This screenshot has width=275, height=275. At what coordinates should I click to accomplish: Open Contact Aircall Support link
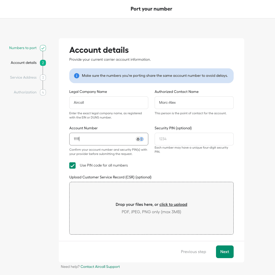coord(100,267)
